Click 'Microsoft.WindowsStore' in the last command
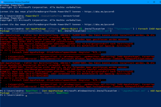The image size is (161, 107). [79, 91]
